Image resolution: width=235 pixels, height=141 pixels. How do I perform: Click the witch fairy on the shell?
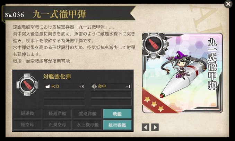[179, 64]
